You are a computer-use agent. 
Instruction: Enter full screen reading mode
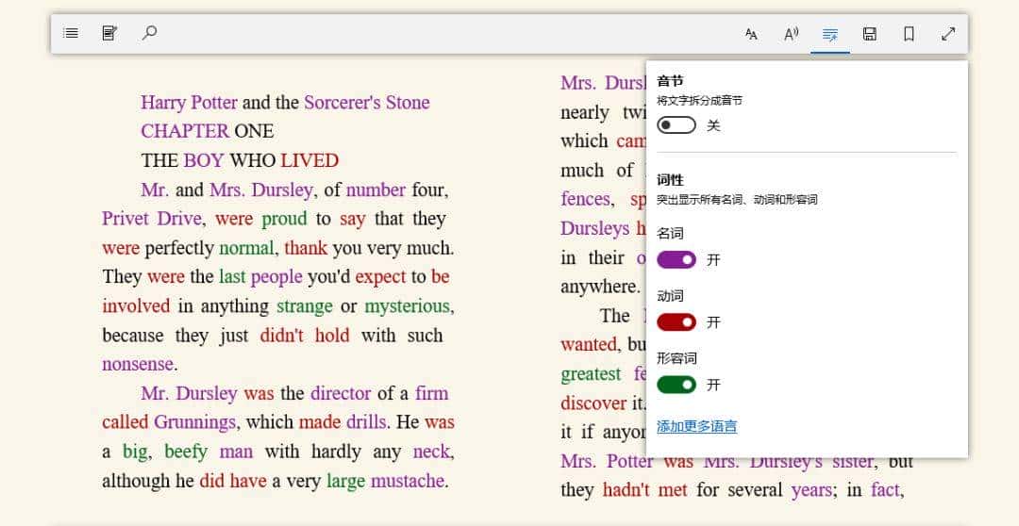pyautogui.click(x=948, y=34)
